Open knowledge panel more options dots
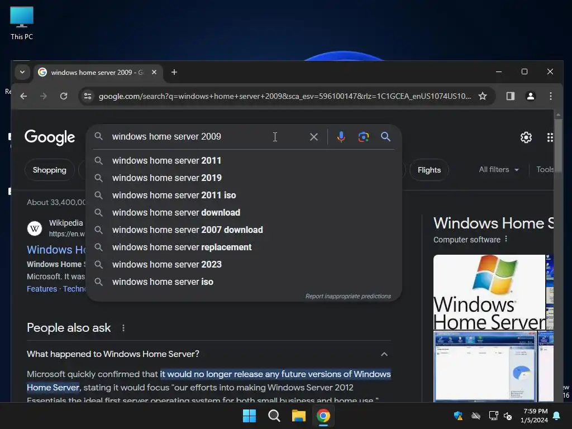Image resolution: width=572 pixels, height=429 pixels. [506, 239]
